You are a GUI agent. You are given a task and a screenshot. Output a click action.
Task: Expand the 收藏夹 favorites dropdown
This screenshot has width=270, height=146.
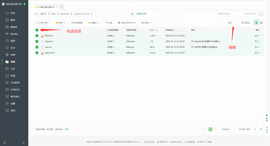point(94,23)
